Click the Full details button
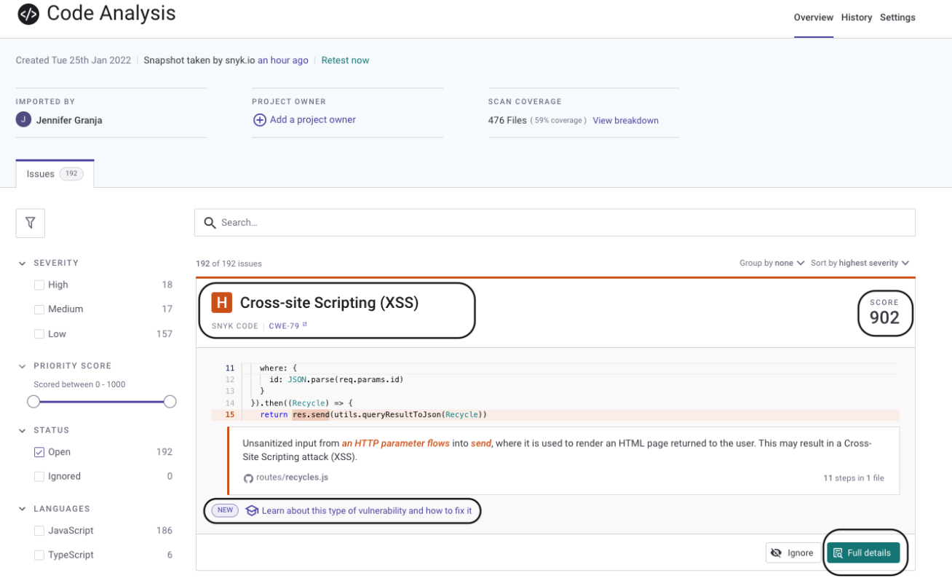Screen dimensions: 952x578 (x=864, y=553)
